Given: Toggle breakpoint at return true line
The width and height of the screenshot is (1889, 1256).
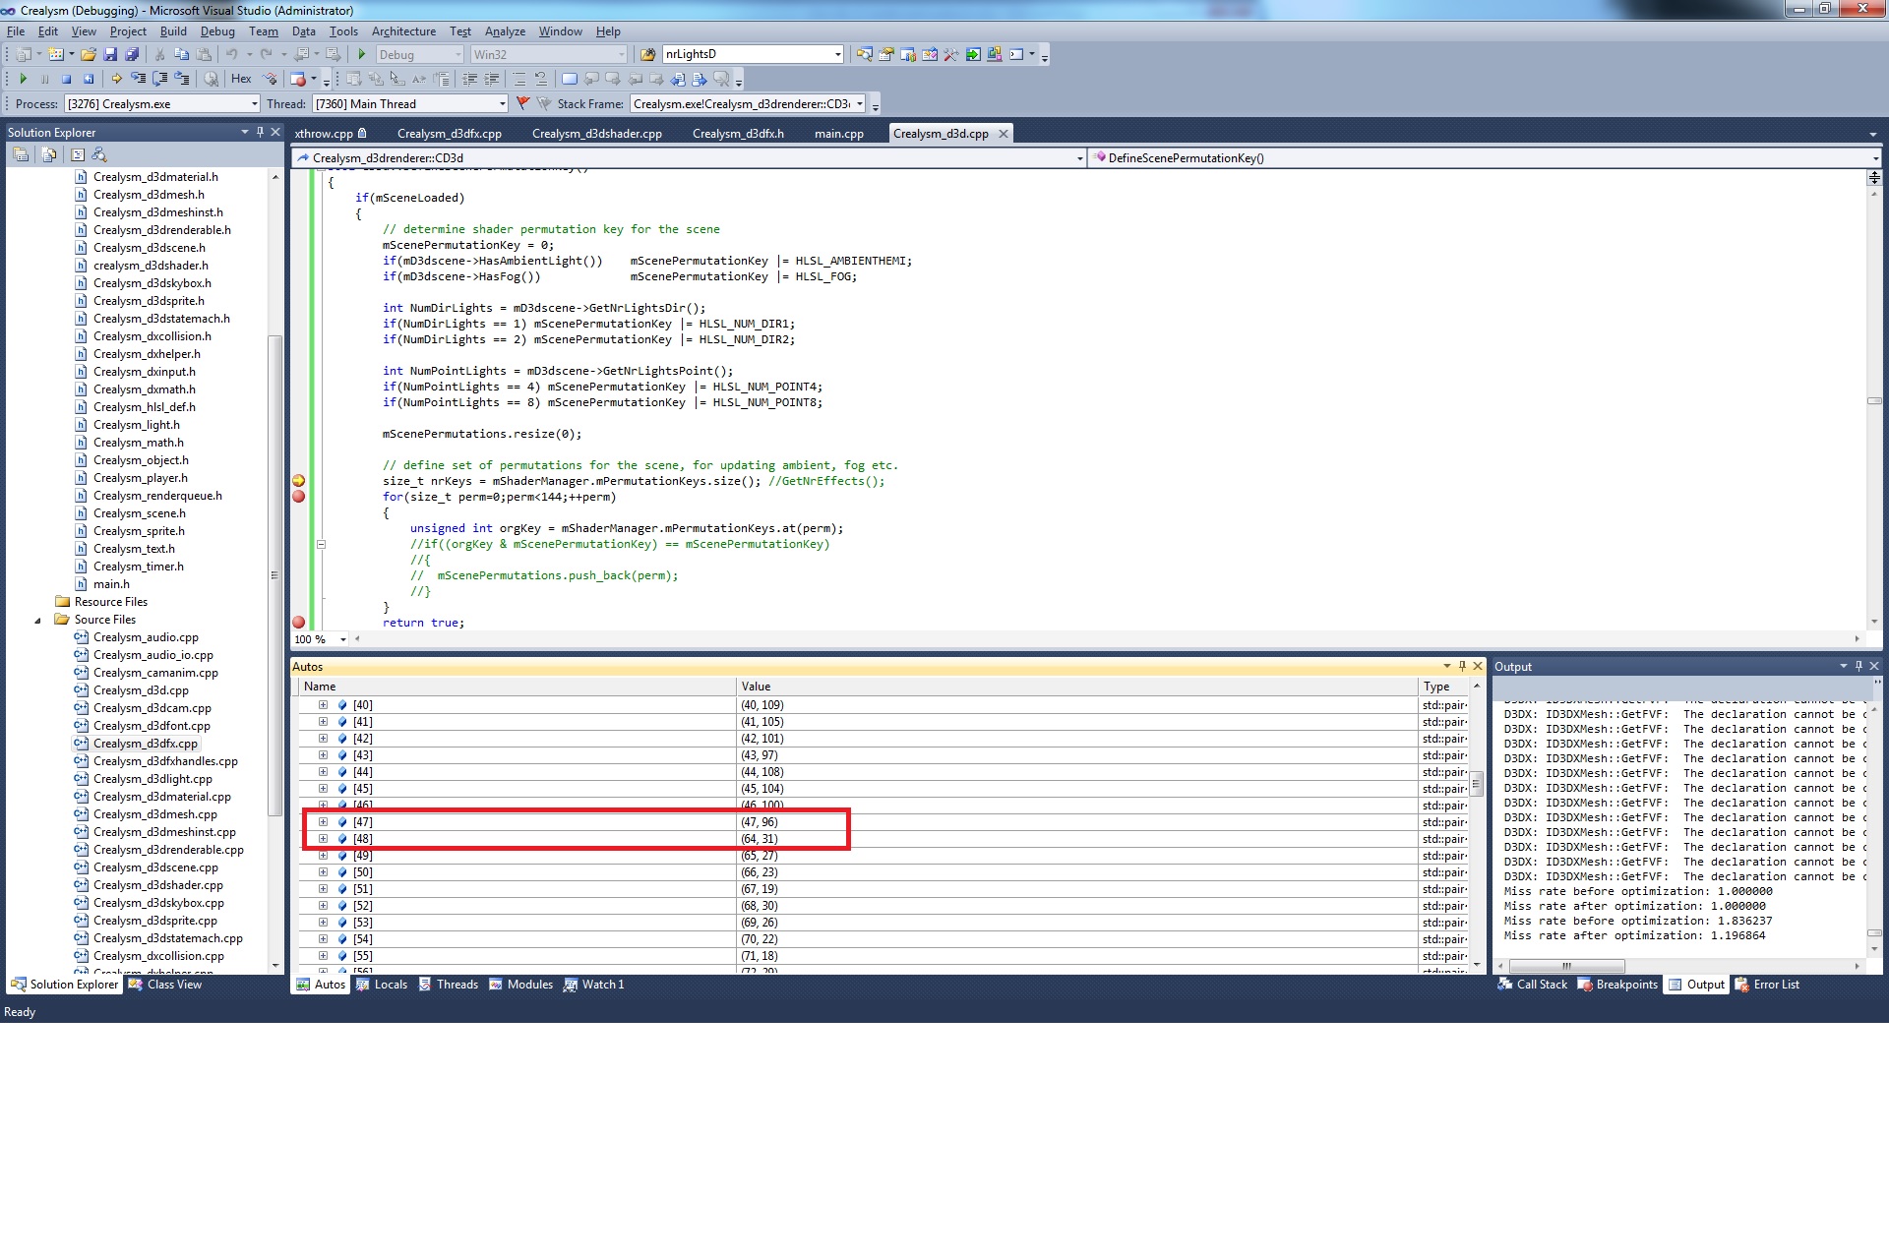Looking at the screenshot, I should pyautogui.click(x=299, y=623).
